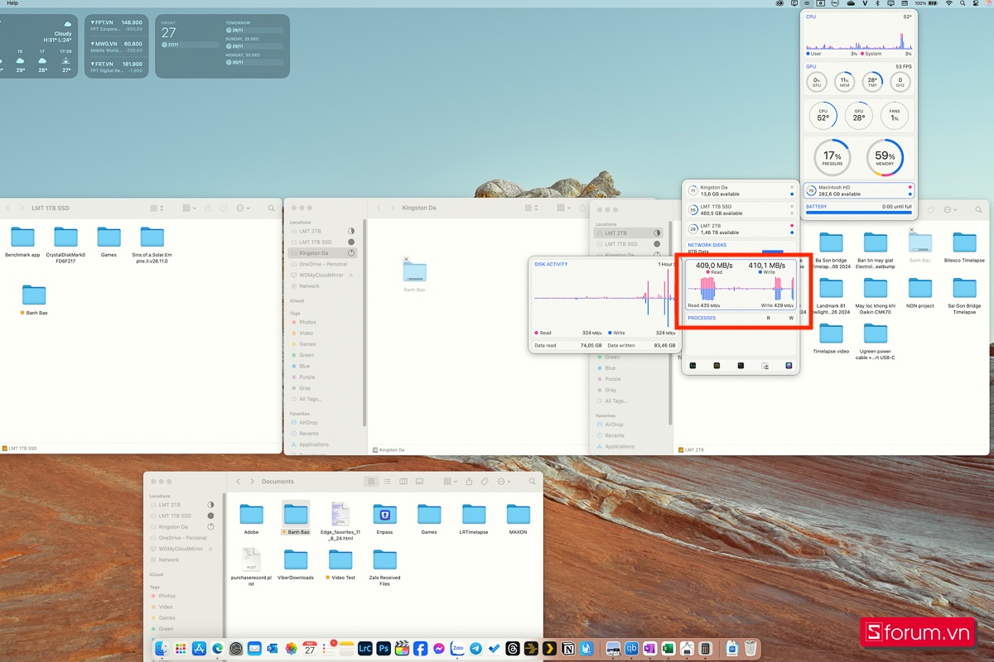994x662 pixels.
Task: Open Wi-Fi menu in the menu bar
Action: [949, 3]
